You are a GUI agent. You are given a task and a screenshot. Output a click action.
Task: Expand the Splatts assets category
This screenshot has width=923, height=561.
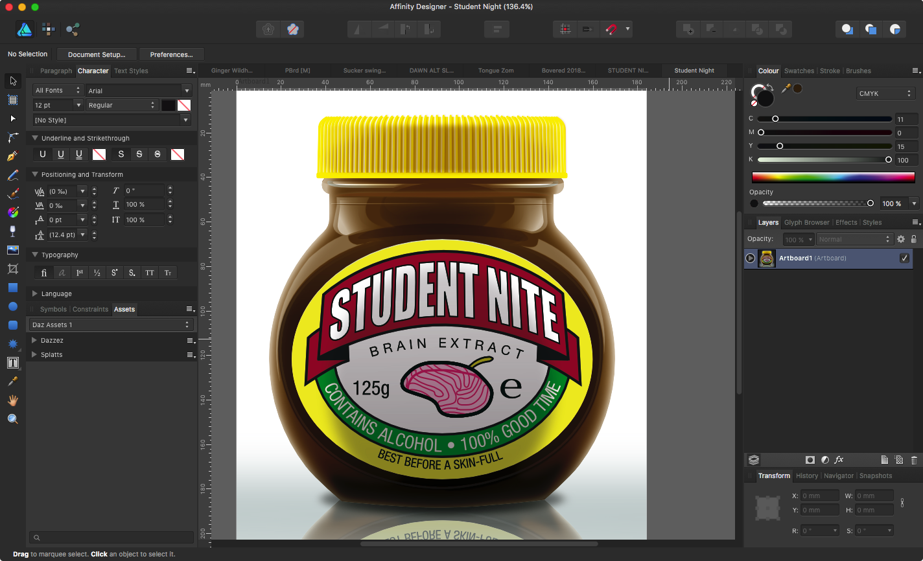(x=34, y=354)
